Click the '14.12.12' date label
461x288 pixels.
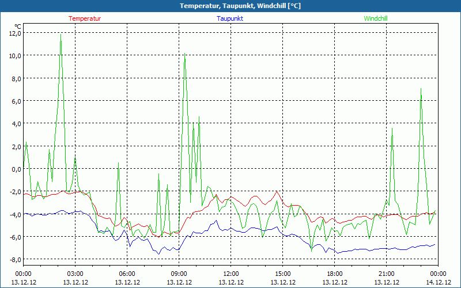(438, 282)
